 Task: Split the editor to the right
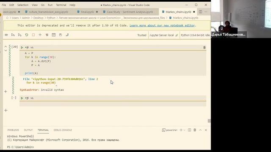point(200,12)
